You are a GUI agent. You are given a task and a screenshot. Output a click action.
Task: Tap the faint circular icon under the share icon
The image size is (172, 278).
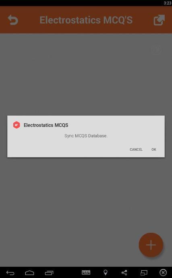[156, 50]
